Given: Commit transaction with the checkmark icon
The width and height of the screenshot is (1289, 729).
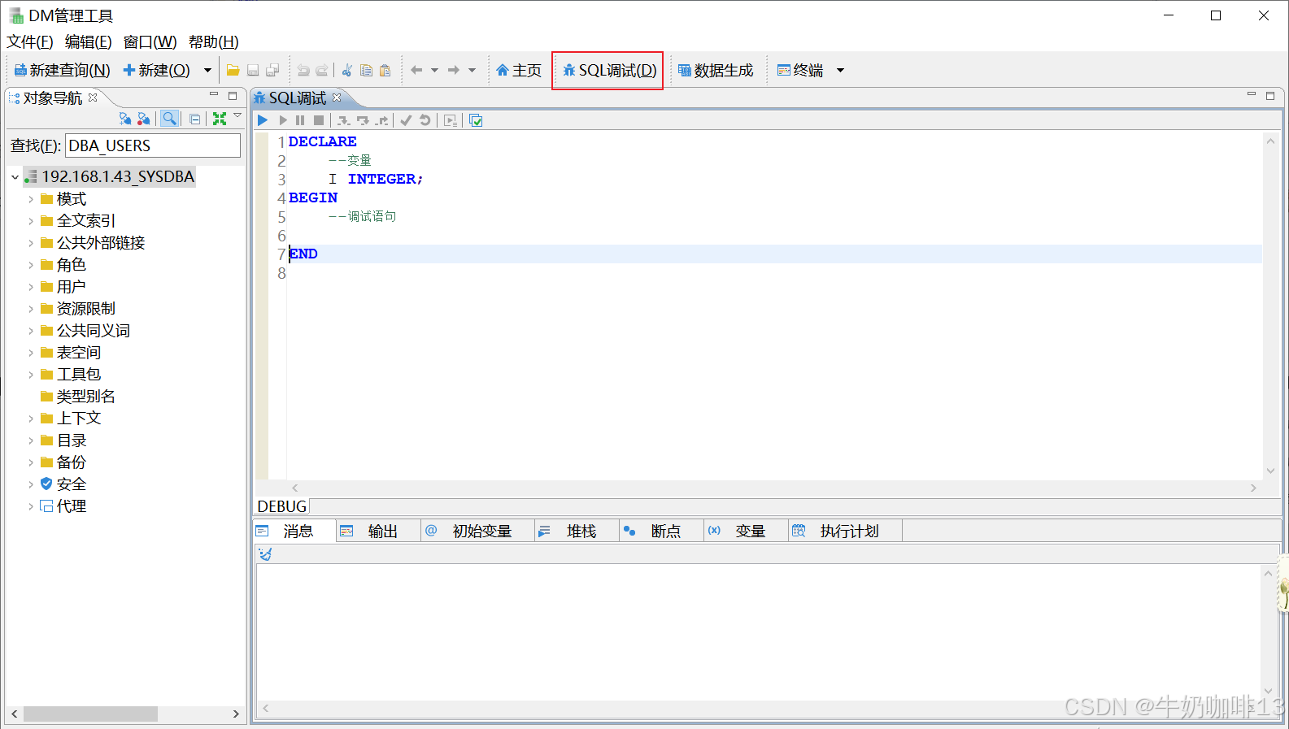Looking at the screenshot, I should coord(406,120).
